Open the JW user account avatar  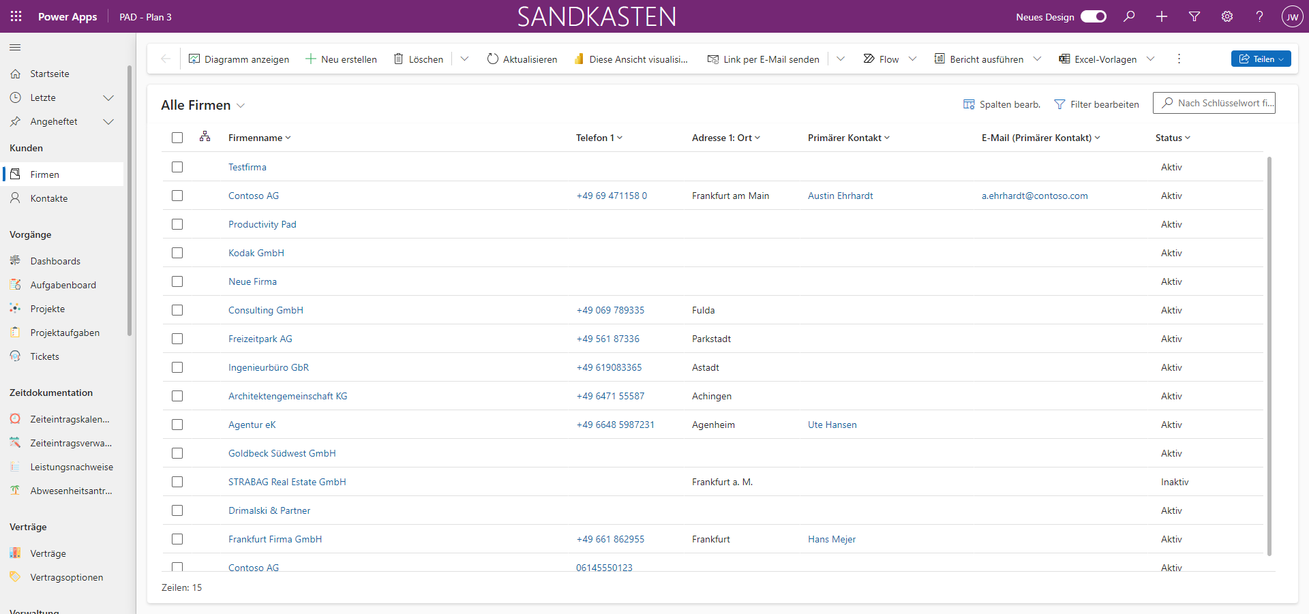[1292, 16]
